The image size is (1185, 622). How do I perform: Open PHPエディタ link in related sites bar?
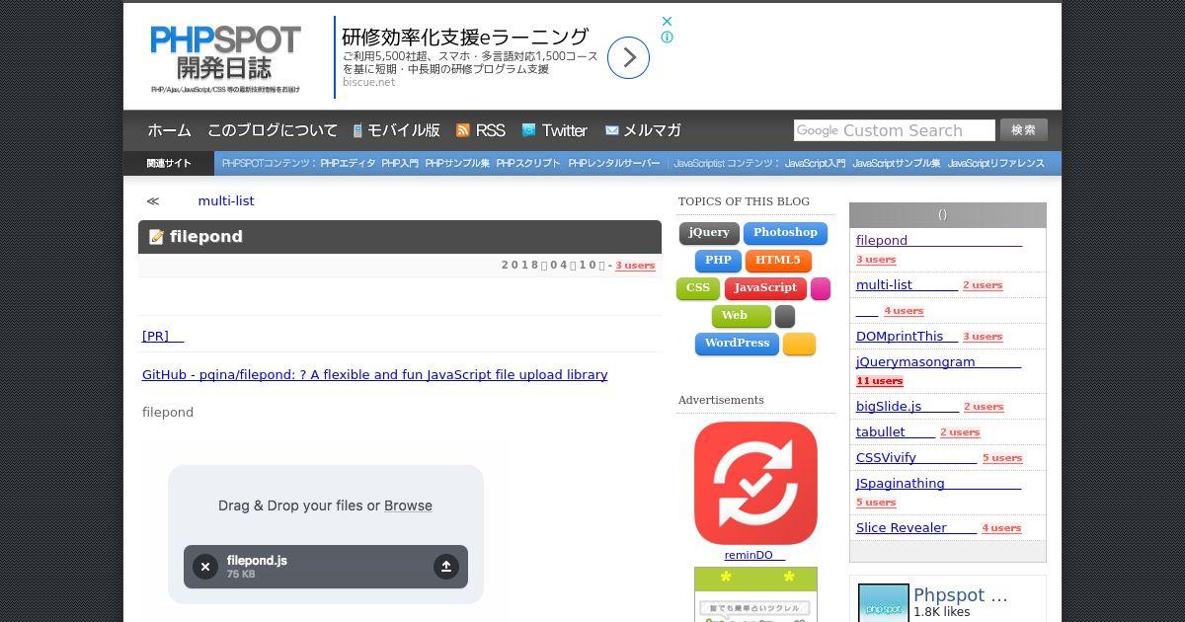tap(348, 163)
